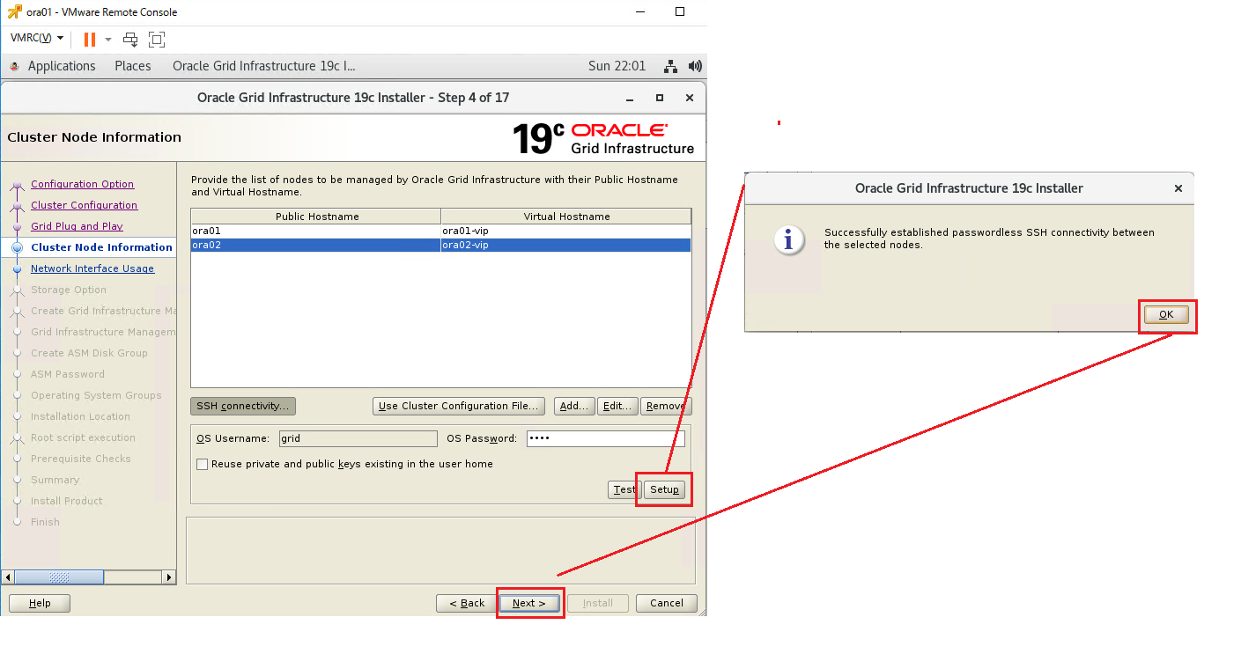
Task: Click the Add node button
Action: pyautogui.click(x=574, y=406)
